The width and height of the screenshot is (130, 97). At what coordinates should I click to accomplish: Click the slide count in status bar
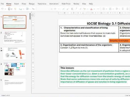tap(5, 95)
